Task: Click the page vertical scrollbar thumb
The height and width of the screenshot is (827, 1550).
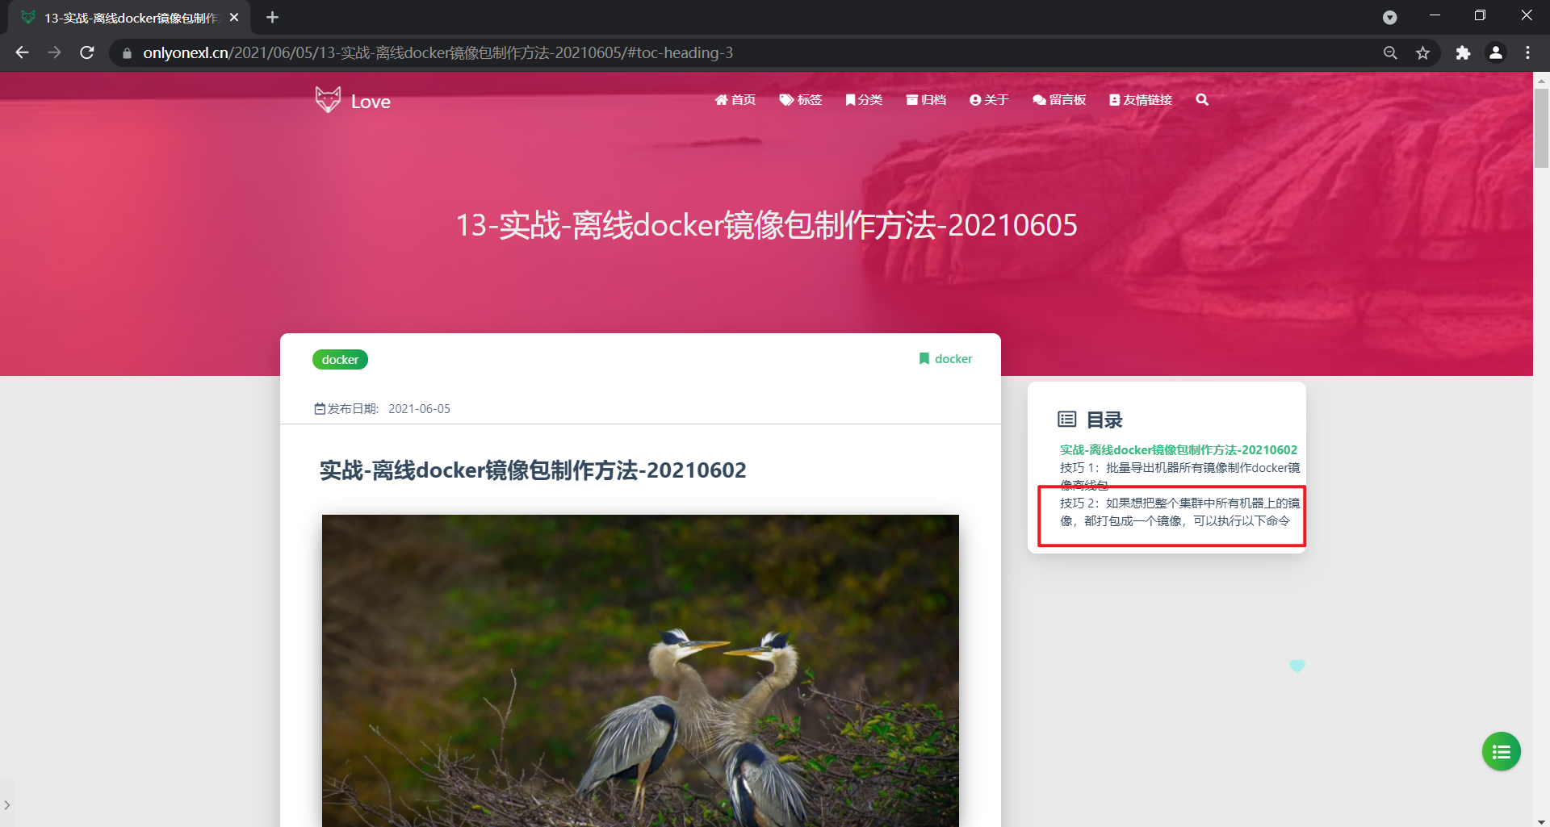Action: pos(1541,127)
